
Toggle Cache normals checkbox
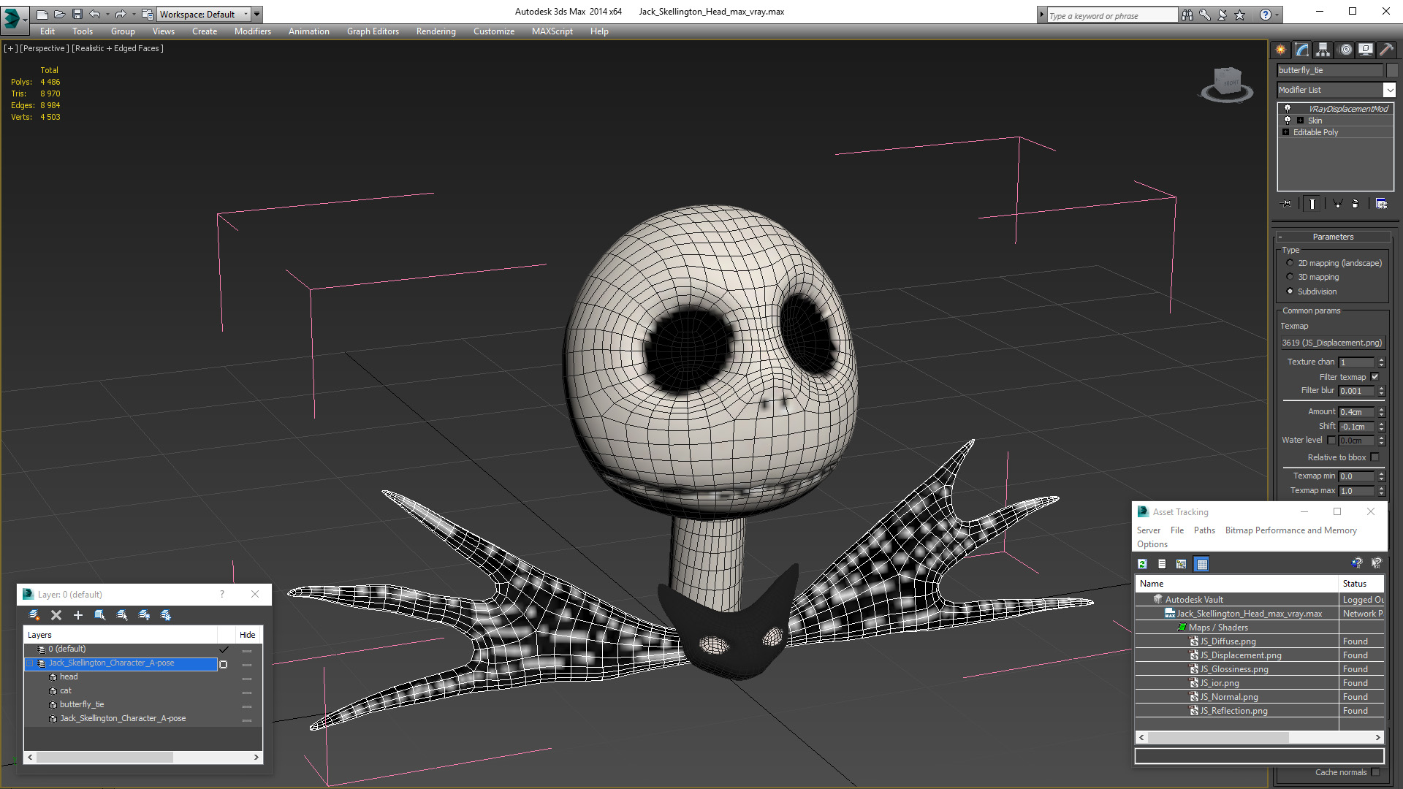1375,772
